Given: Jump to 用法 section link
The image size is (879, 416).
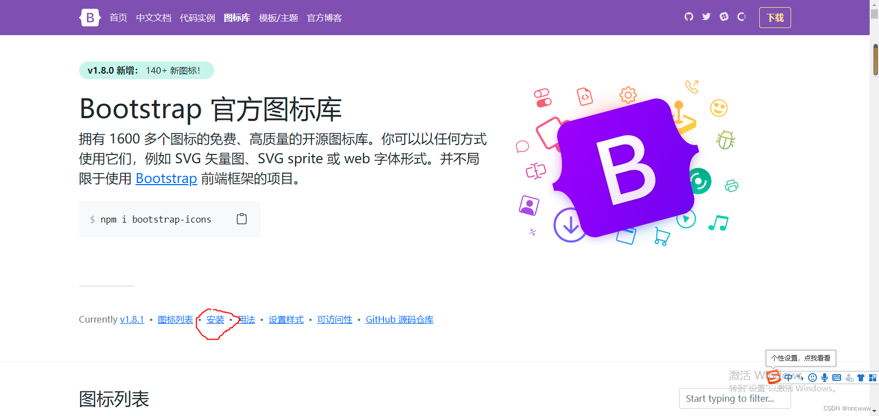Looking at the screenshot, I should click(x=247, y=319).
